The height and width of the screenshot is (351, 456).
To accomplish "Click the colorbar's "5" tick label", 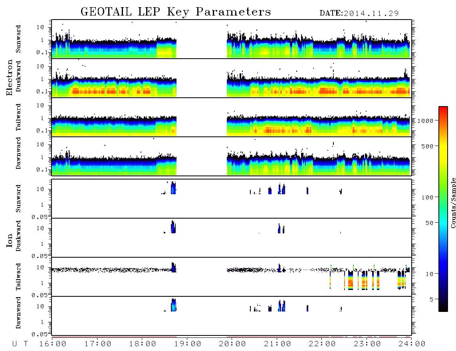I will pyautogui.click(x=431, y=300).
